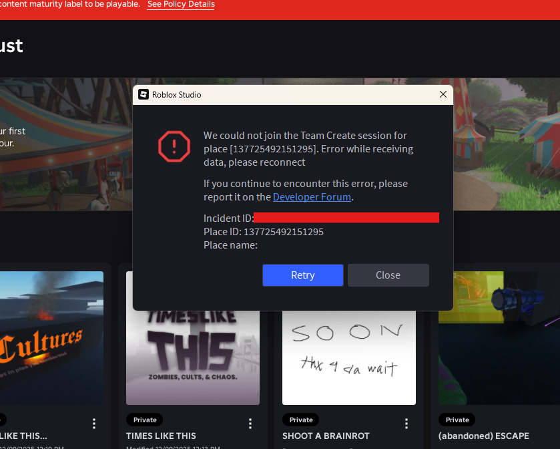Select the TIMES LIKE THIS title
560x449 pixels.
click(161, 436)
